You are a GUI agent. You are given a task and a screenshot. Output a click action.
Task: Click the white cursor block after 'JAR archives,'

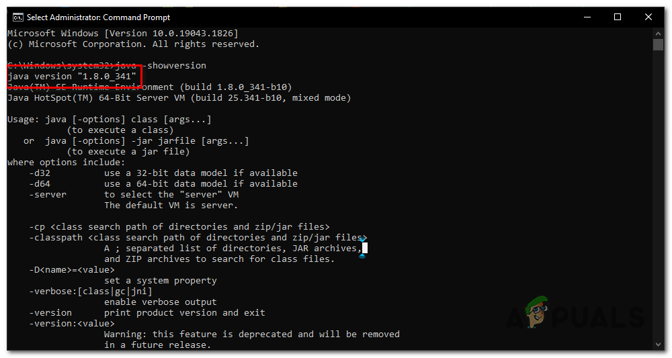(x=365, y=249)
